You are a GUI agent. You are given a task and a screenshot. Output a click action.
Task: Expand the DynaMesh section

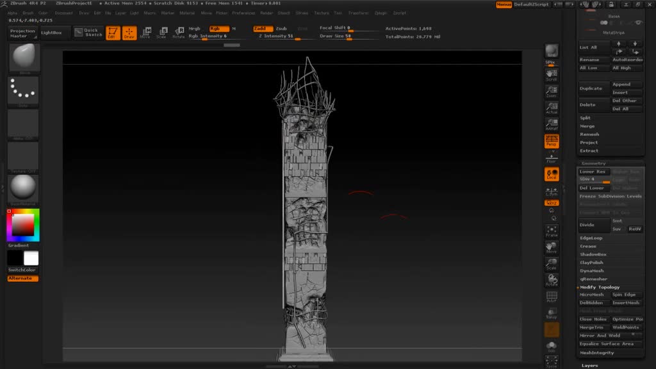click(x=592, y=271)
